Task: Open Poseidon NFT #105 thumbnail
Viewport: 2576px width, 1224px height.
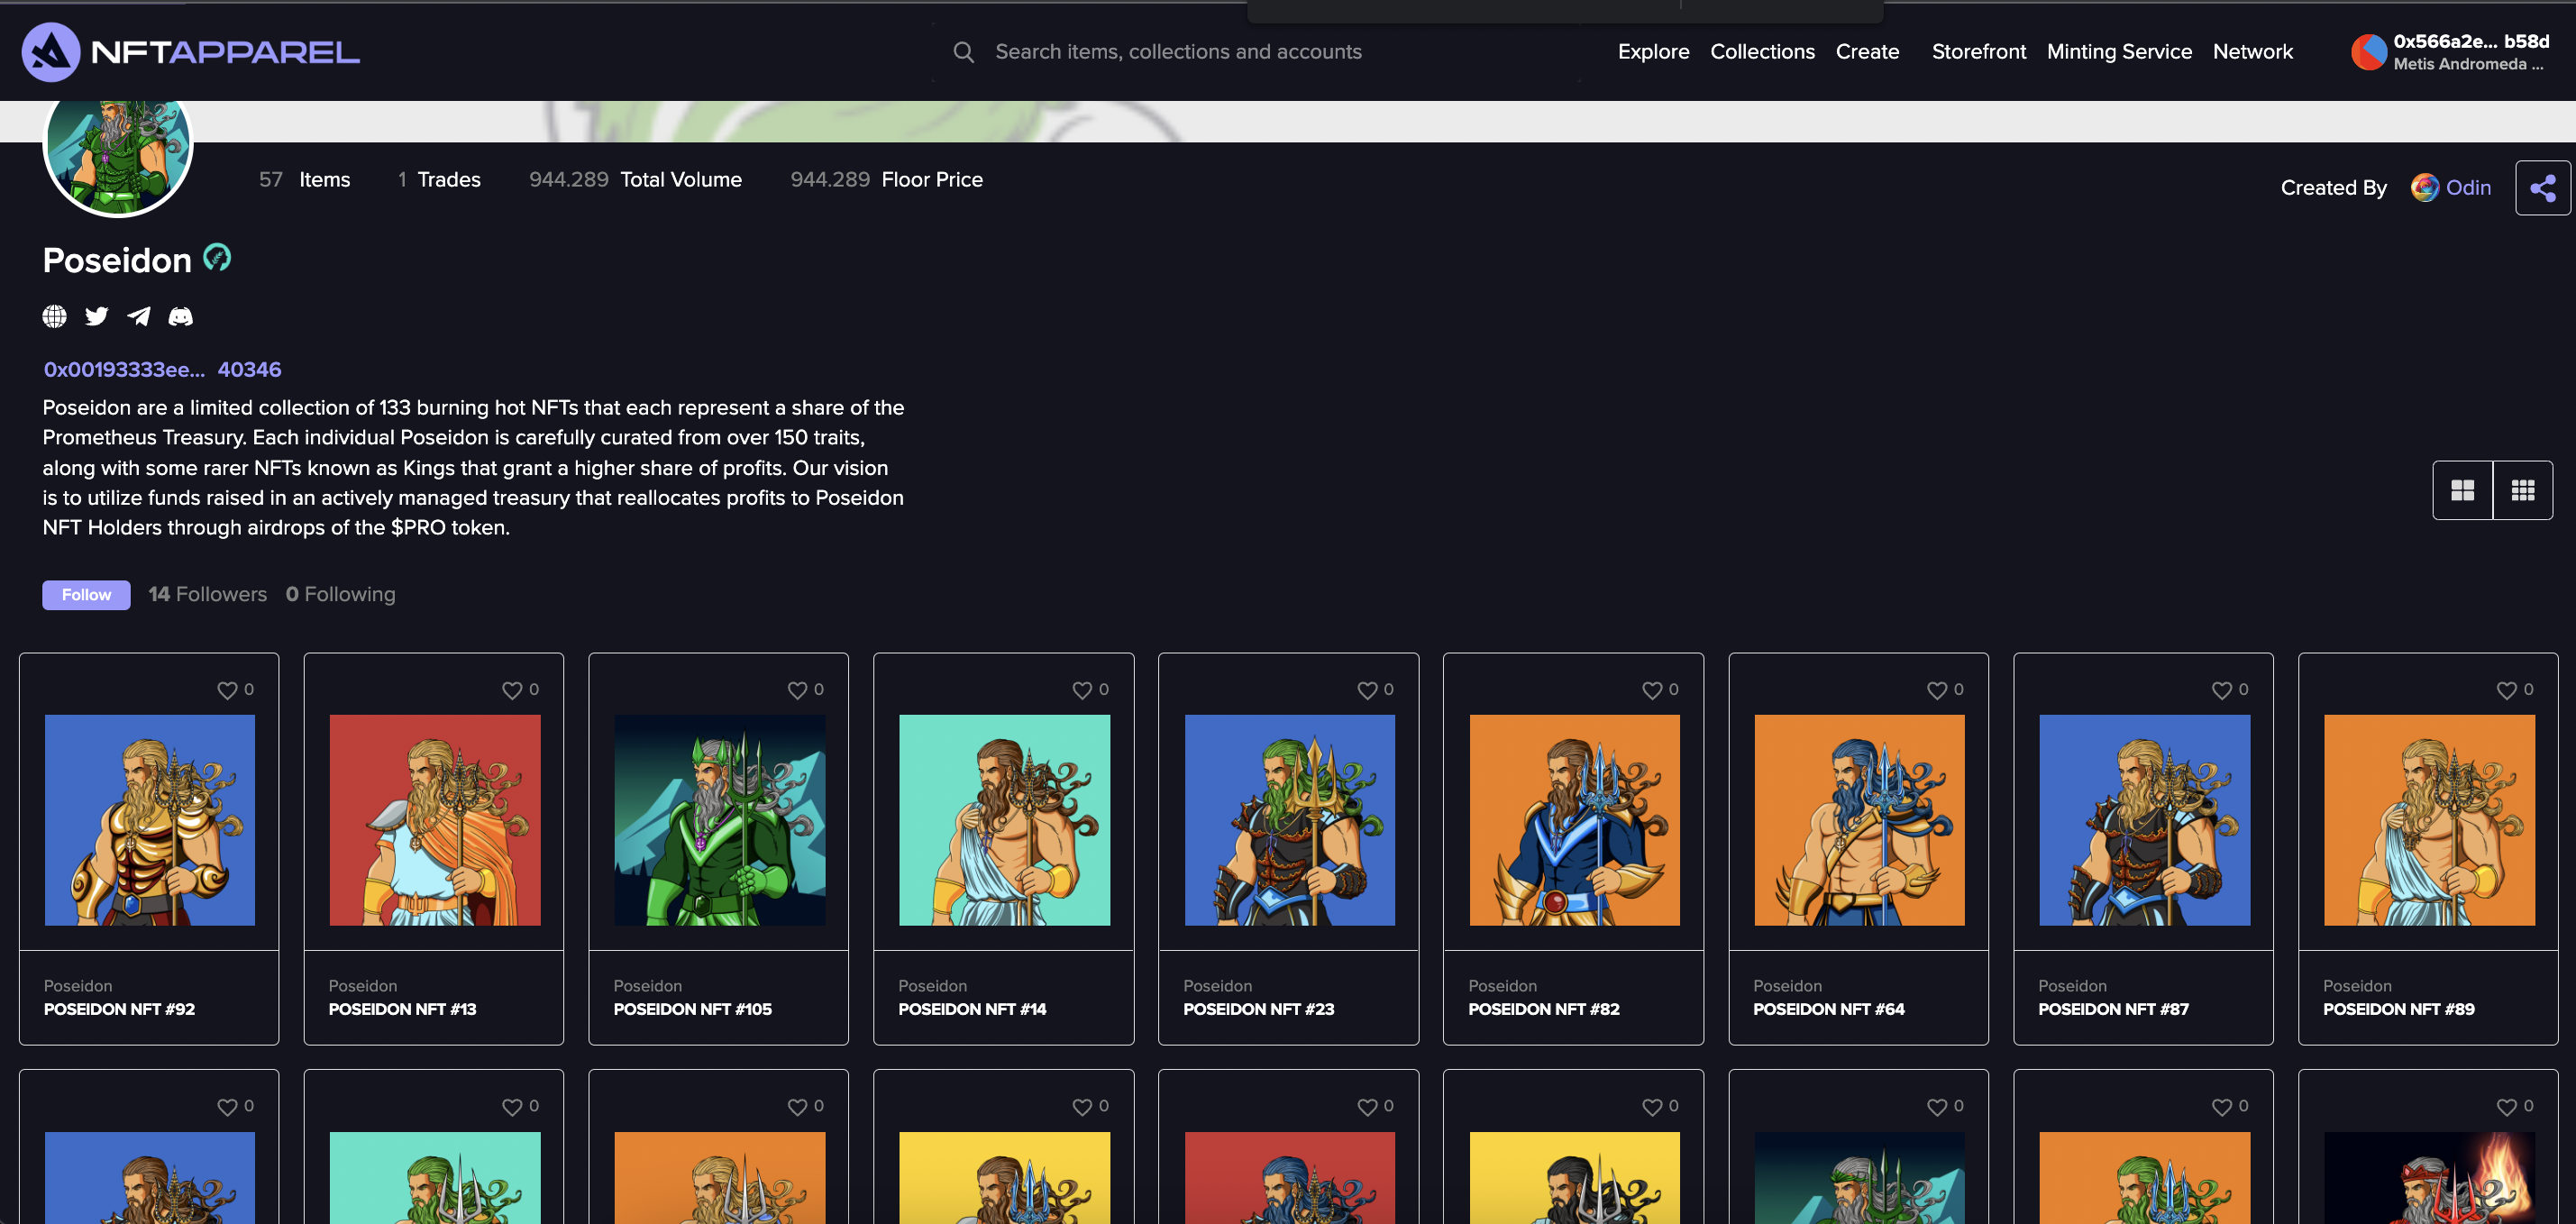Action: pos(720,820)
